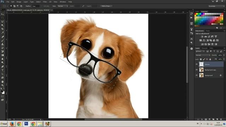Pick the red swatch in Swatches panel
The height and width of the screenshot is (127, 226).
click(195, 14)
